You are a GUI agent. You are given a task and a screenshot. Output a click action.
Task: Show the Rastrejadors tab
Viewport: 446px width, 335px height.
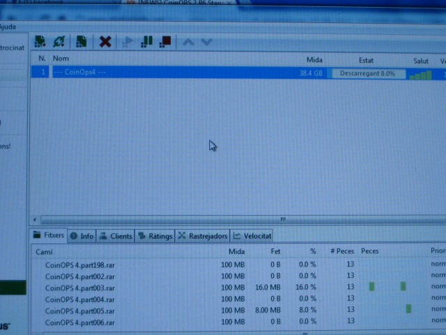203,236
